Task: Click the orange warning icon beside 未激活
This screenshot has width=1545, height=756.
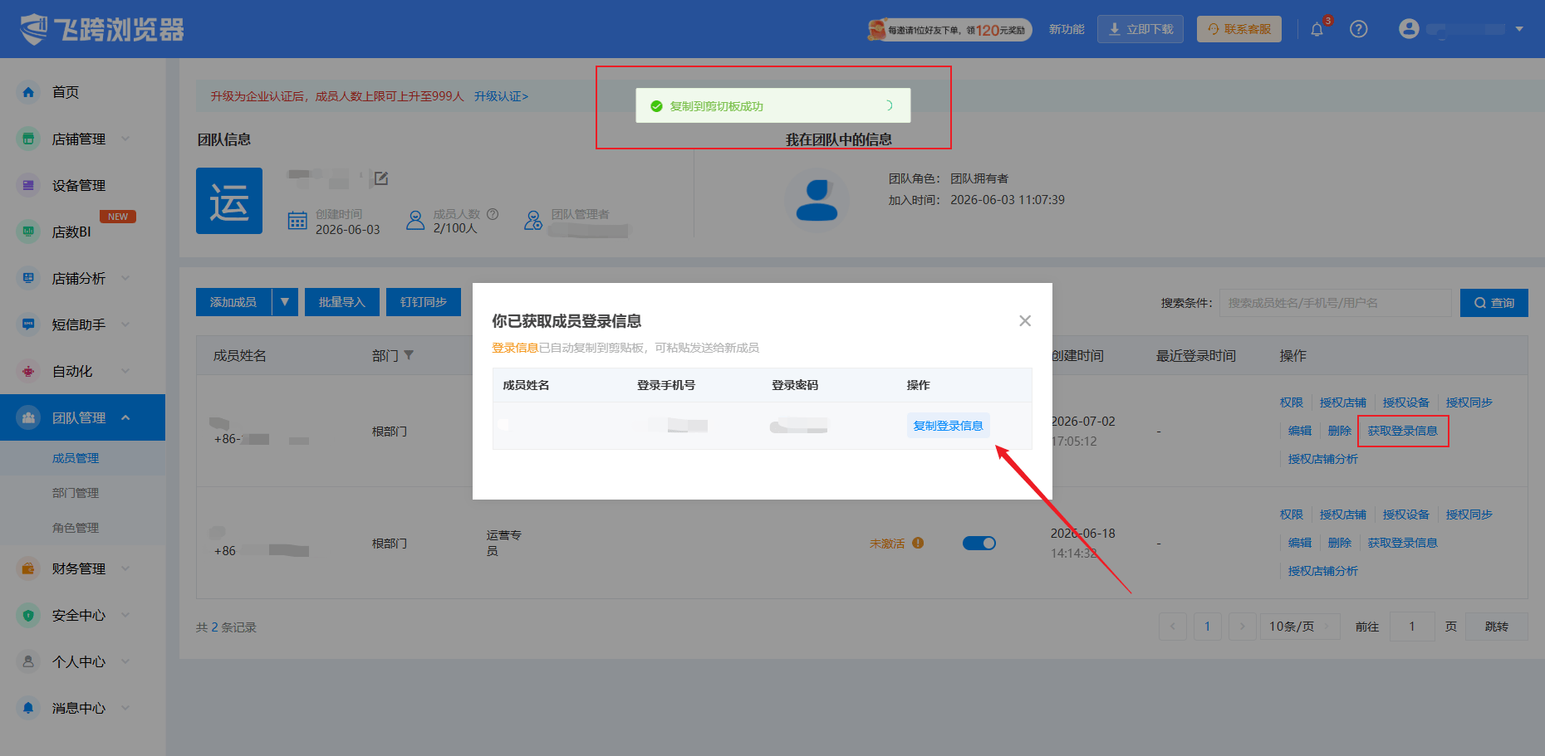Action: (x=918, y=543)
